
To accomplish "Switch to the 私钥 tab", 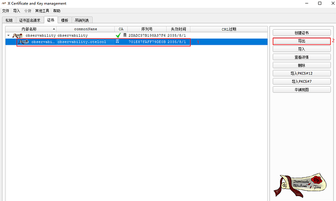I will coord(9,20).
